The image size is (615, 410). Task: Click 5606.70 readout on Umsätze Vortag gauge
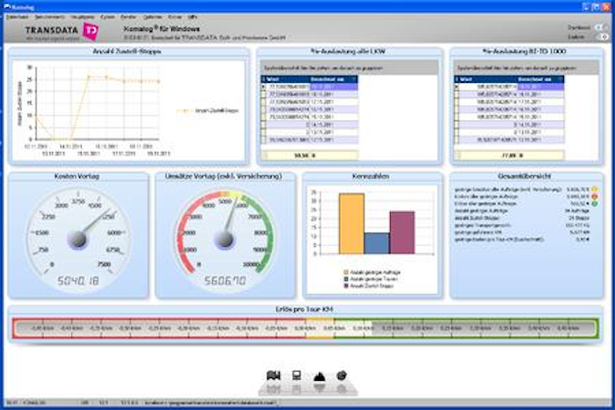click(225, 281)
